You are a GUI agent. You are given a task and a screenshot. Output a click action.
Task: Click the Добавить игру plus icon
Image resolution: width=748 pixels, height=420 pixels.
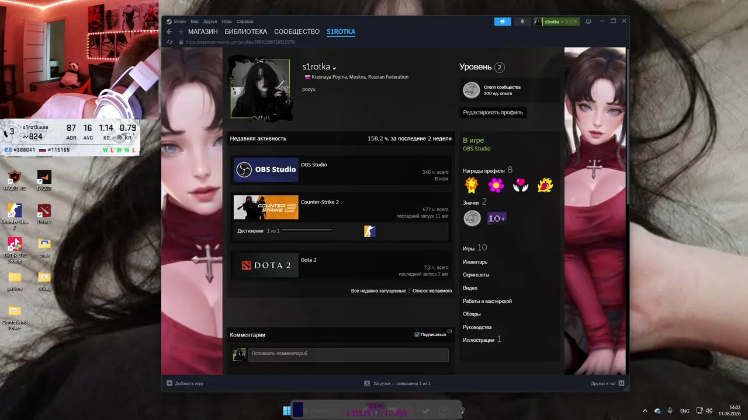(169, 383)
